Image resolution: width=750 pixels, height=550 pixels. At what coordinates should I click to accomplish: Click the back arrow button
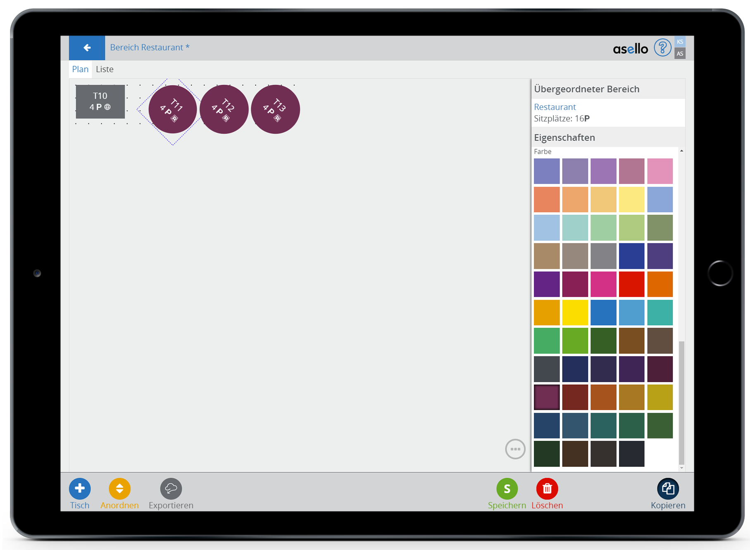click(x=87, y=48)
